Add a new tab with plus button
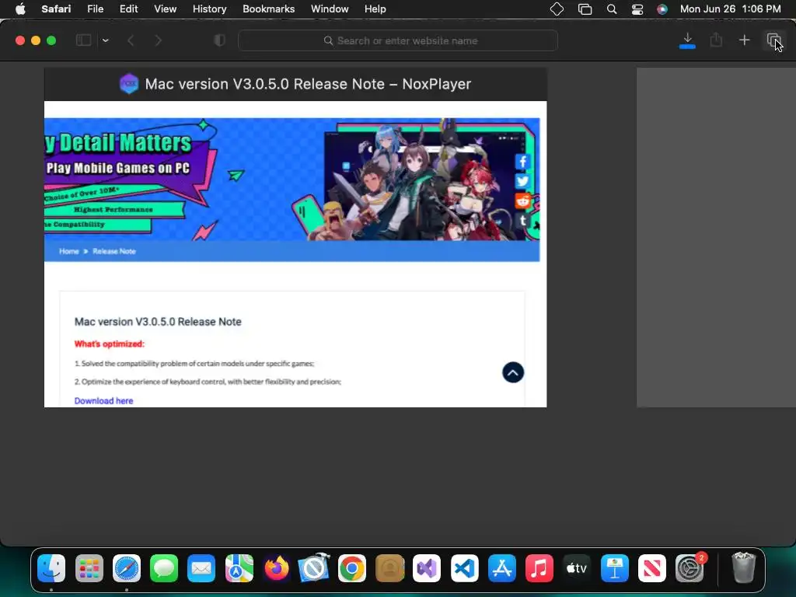This screenshot has height=597, width=796. click(x=744, y=40)
